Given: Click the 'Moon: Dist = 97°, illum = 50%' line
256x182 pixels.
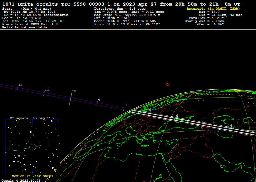Looking at the screenshot, I should point(125,21).
